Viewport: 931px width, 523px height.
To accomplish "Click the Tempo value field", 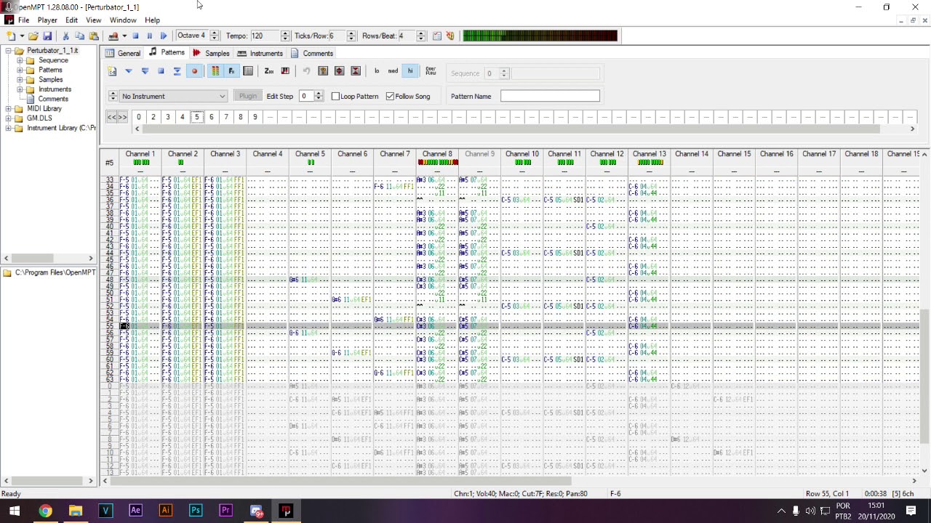I will point(265,36).
